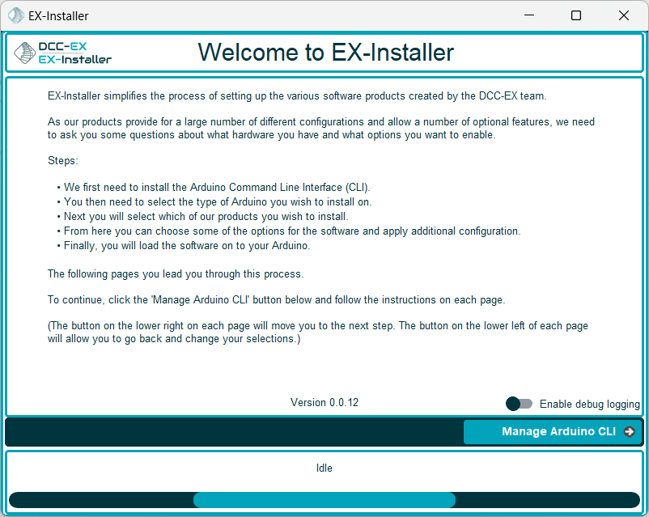Screen dimensions: 649x517
Task: Click the 'Welcome to EX-Installer' heading
Action: click(325, 53)
